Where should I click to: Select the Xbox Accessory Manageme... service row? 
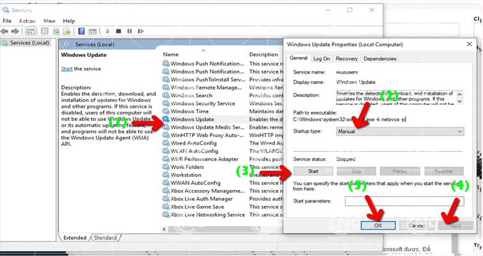223,191
